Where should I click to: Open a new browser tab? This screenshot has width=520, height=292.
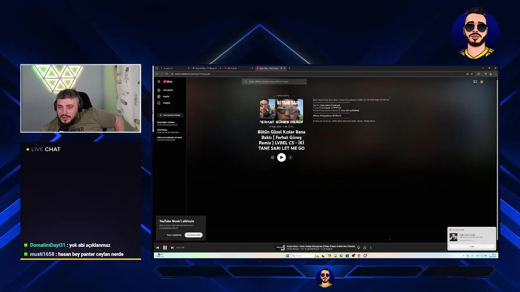(x=288, y=68)
